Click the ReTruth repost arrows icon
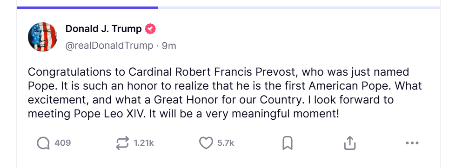This screenshot has width=449, height=168. pos(122,143)
